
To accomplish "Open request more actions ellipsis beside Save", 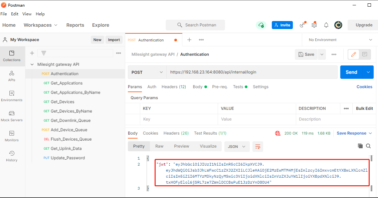I will point(334,54).
